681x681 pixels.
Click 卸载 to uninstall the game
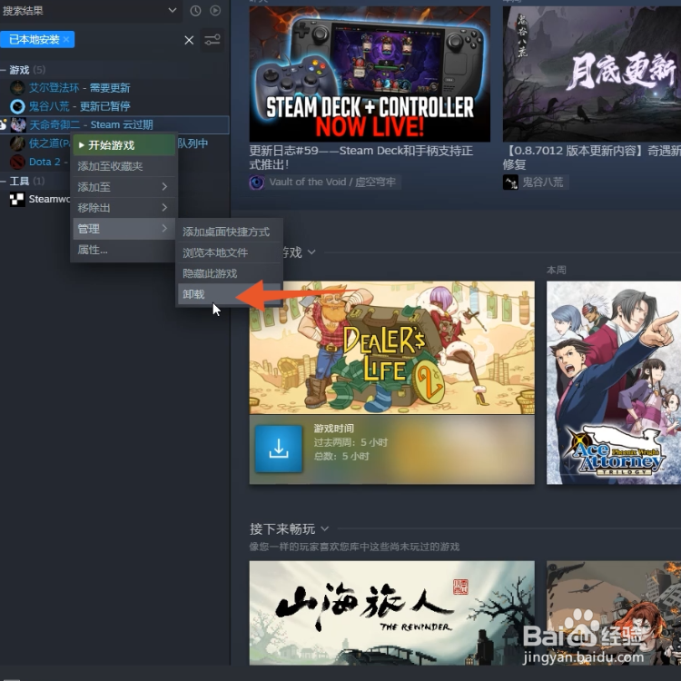[230, 294]
